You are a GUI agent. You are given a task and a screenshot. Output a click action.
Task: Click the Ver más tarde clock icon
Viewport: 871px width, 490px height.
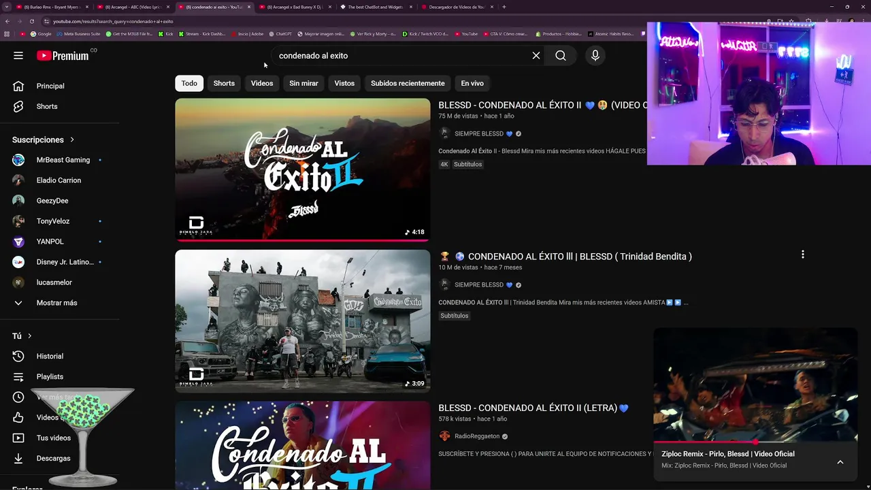coord(18,397)
